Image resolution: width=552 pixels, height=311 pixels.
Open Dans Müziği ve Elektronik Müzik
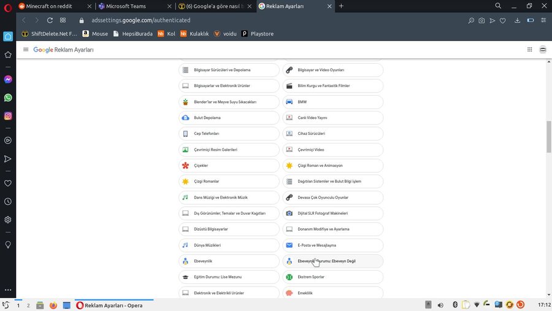coord(229,198)
